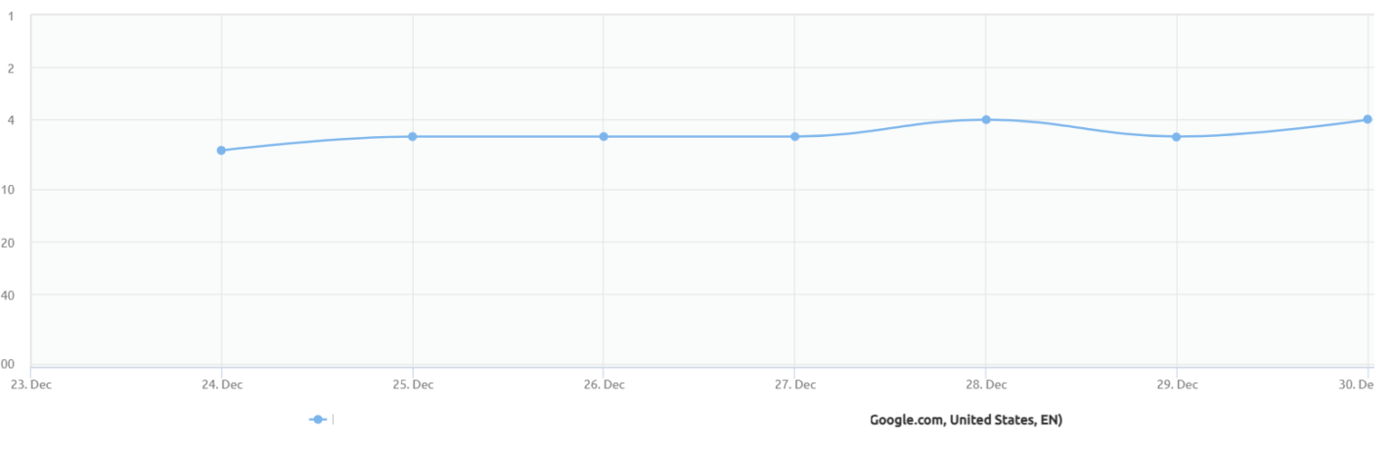Select the 24 Dec data point
Image resolution: width=1393 pixels, height=451 pixels.
click(221, 151)
